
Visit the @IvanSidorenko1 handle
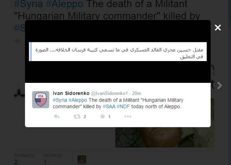(109, 93)
